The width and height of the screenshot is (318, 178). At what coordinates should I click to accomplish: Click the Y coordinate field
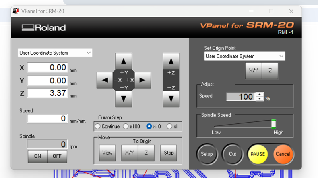pos(47,81)
